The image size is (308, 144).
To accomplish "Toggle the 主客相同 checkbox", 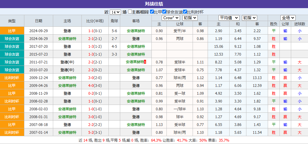I will [x=130, y=12].
